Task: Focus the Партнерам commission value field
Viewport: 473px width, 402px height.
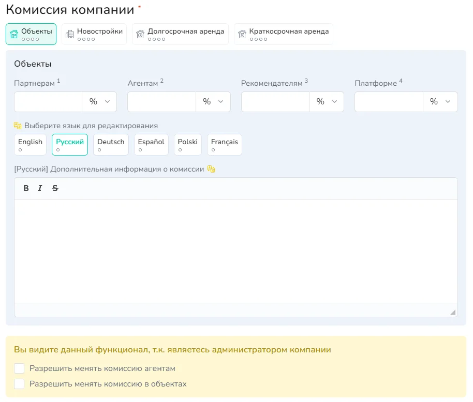Action: point(48,102)
